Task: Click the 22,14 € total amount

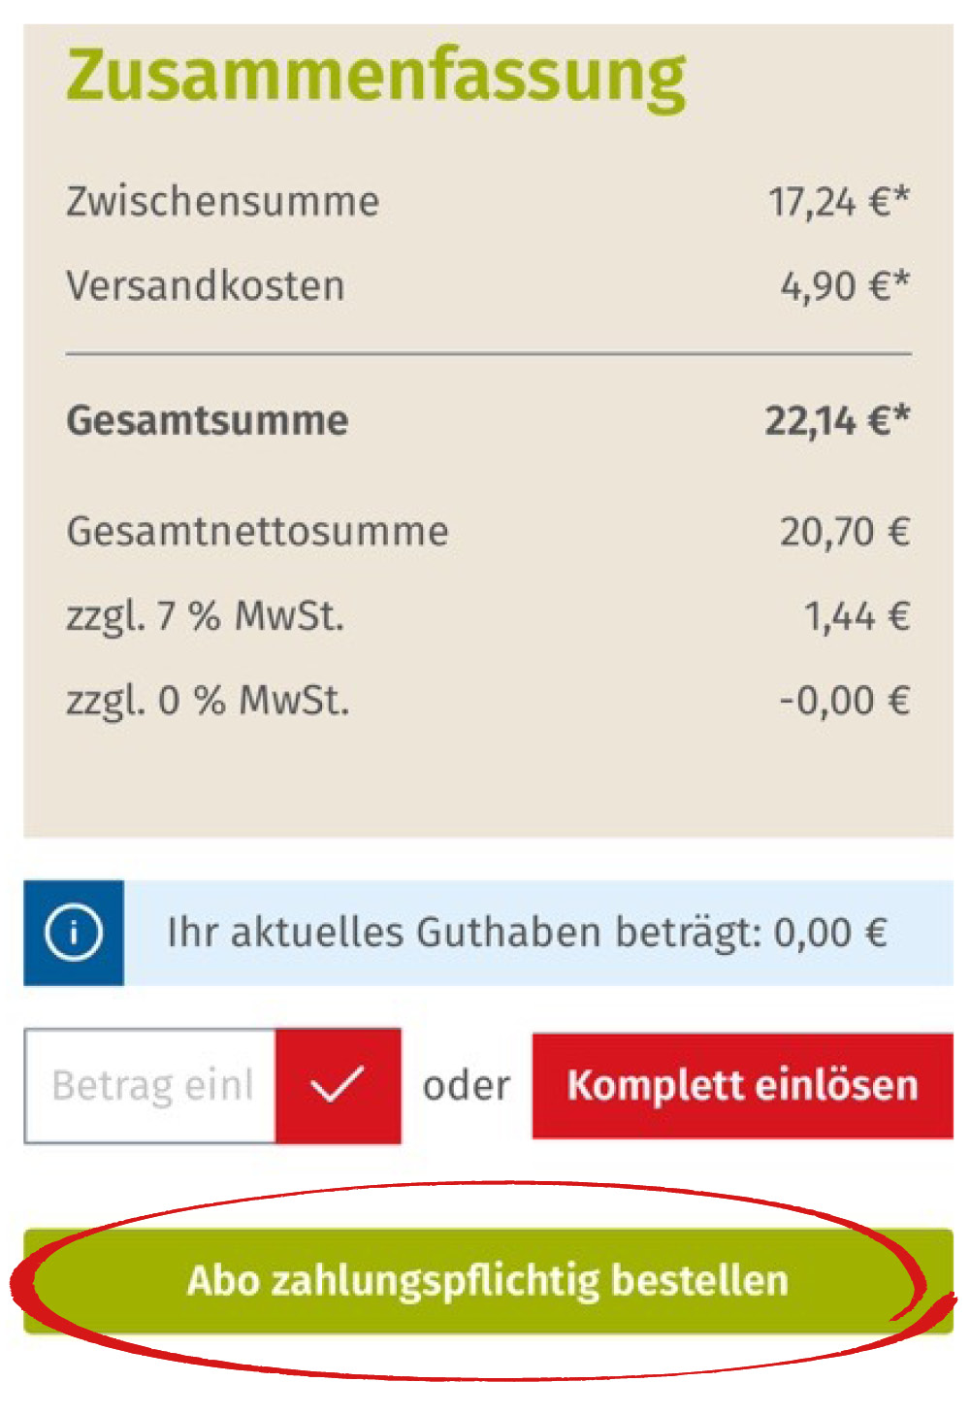Action: [x=837, y=420]
